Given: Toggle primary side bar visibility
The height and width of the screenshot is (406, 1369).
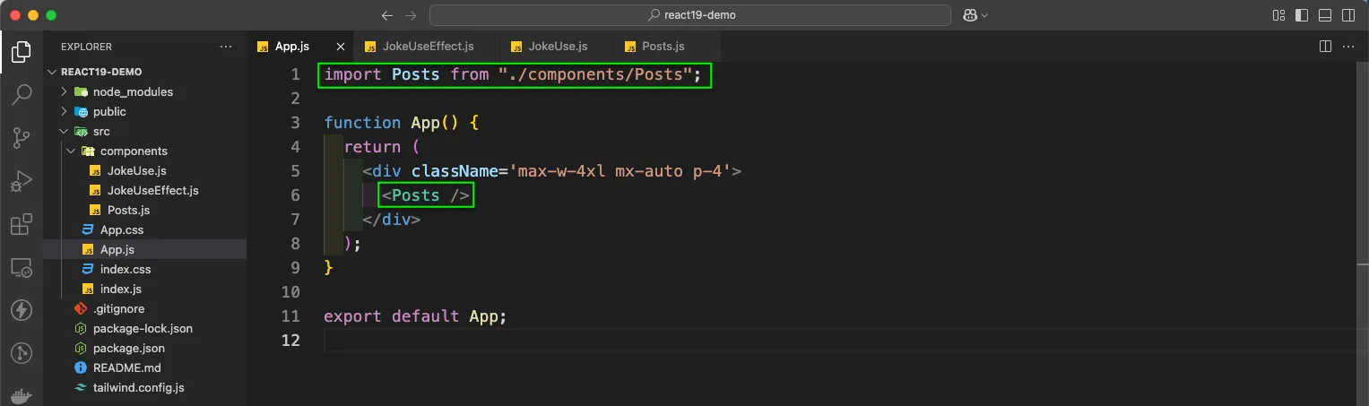Looking at the screenshot, I should click(1302, 15).
